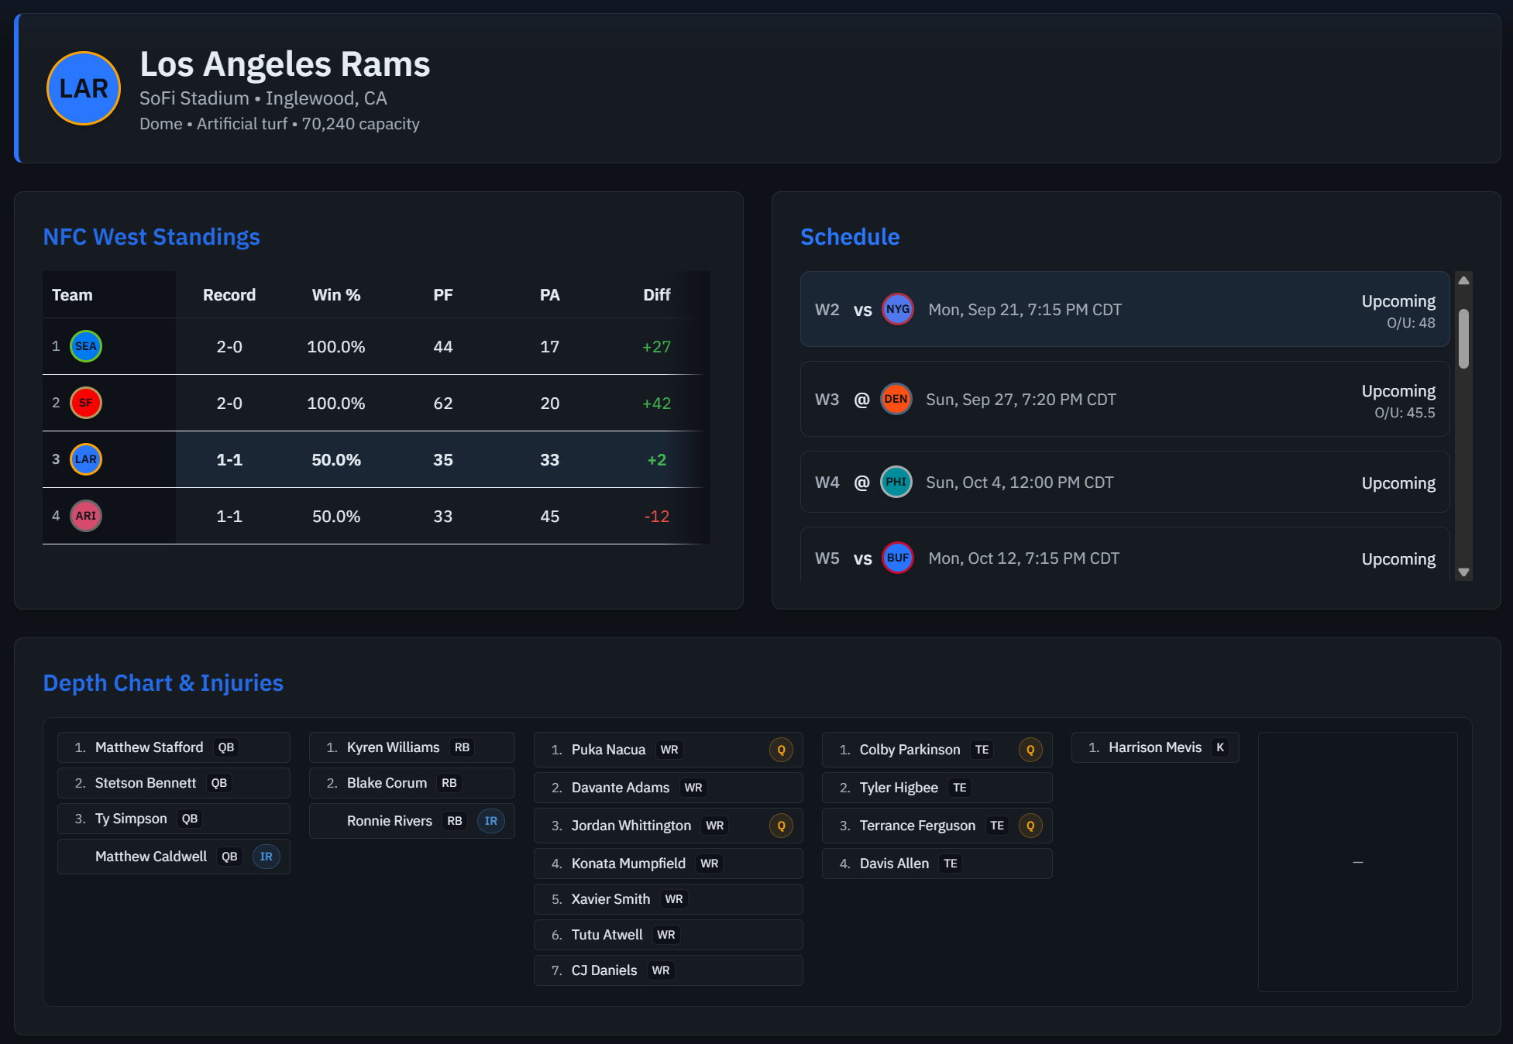The height and width of the screenshot is (1044, 1513).
Task: Click Matthew Caldwell's IR badge
Action: (x=266, y=857)
